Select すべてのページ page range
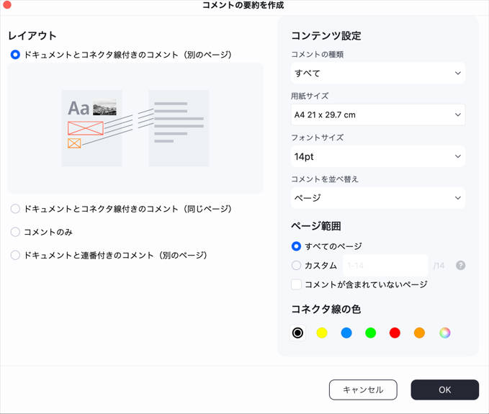The height and width of the screenshot is (414, 489). [296, 246]
